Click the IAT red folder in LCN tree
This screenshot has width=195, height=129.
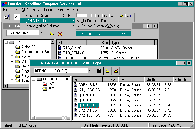tap(45, 84)
